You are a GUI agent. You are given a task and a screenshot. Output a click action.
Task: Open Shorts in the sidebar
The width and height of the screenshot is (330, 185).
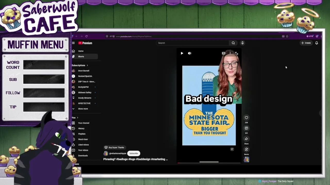[x=85, y=57]
